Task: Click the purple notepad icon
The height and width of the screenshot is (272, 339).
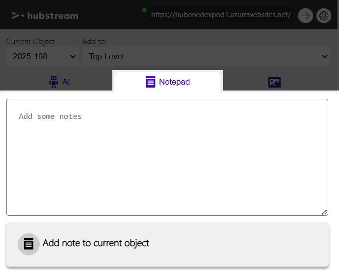Action: pos(151,82)
